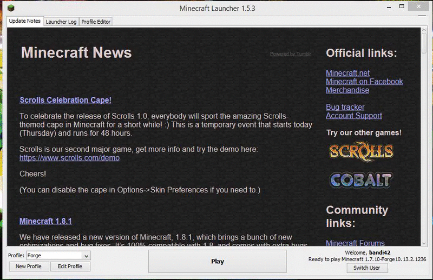
Task: Minimize the Minecraft Launcher window
Action: (x=389, y=7)
